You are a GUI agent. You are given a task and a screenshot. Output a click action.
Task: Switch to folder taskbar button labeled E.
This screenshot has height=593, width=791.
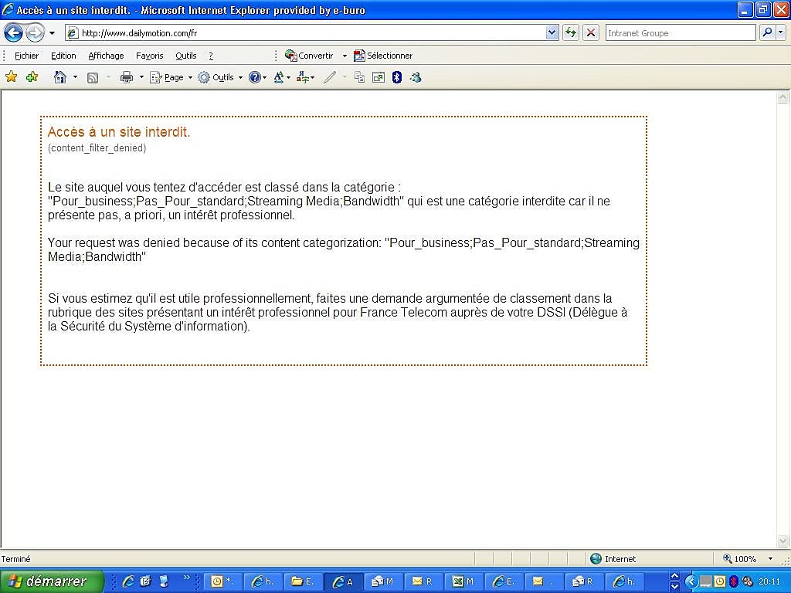pyautogui.click(x=302, y=581)
